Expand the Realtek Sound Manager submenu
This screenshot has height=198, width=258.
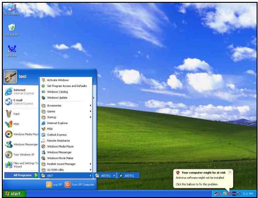[66, 164]
